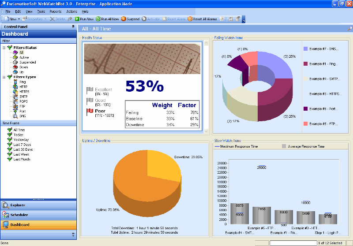The width and height of the screenshot is (353, 246).
Task: Click the Maximum Response Time legend entry
Action: [x=236, y=147]
